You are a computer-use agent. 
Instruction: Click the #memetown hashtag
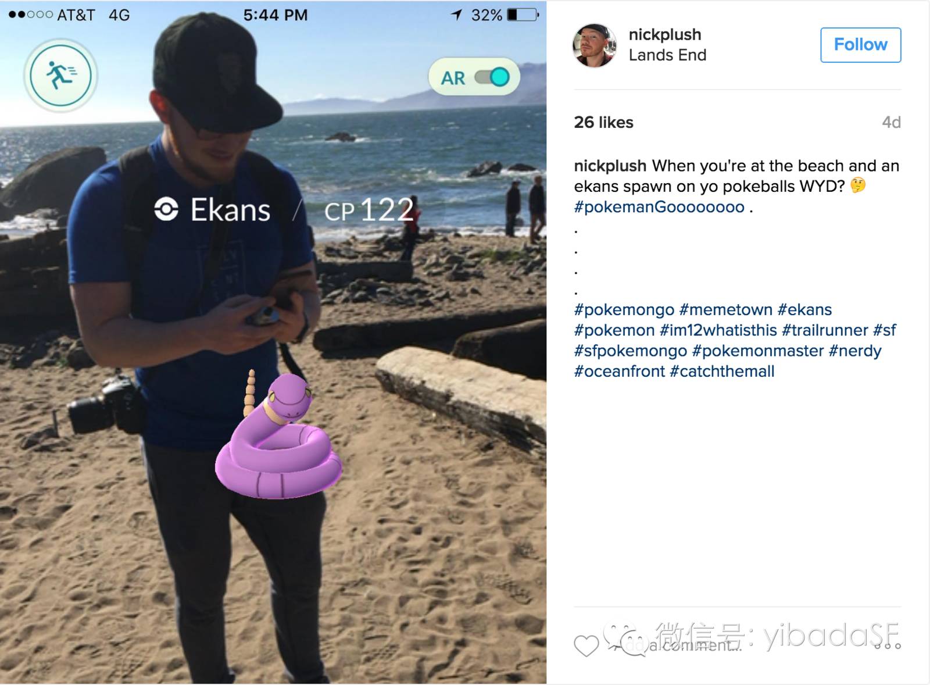726,310
